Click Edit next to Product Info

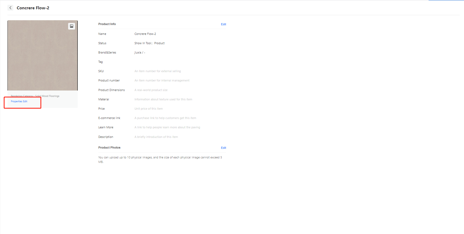pos(223,24)
